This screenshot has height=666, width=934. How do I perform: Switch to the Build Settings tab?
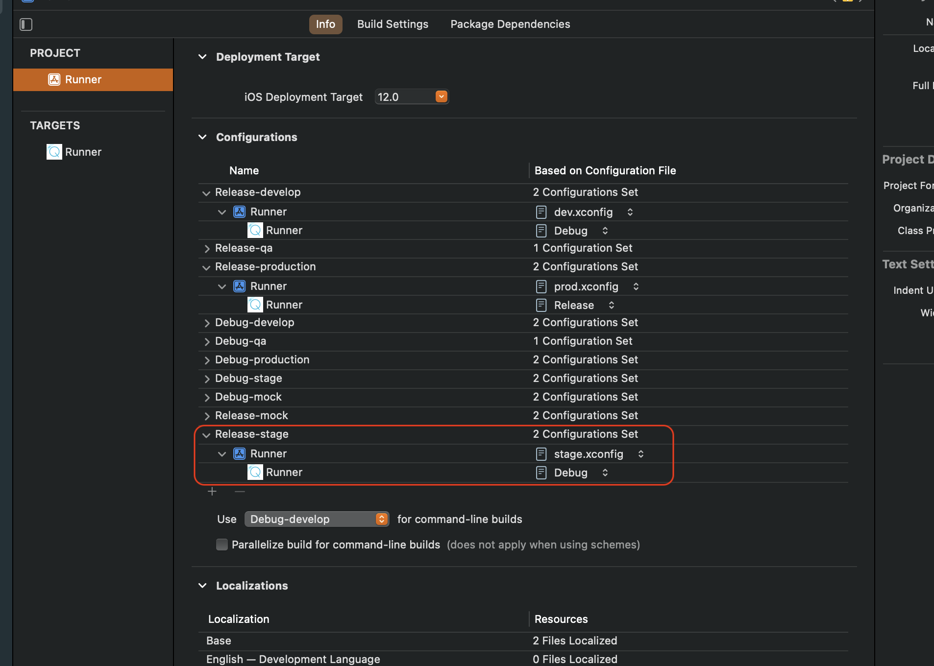coord(393,24)
